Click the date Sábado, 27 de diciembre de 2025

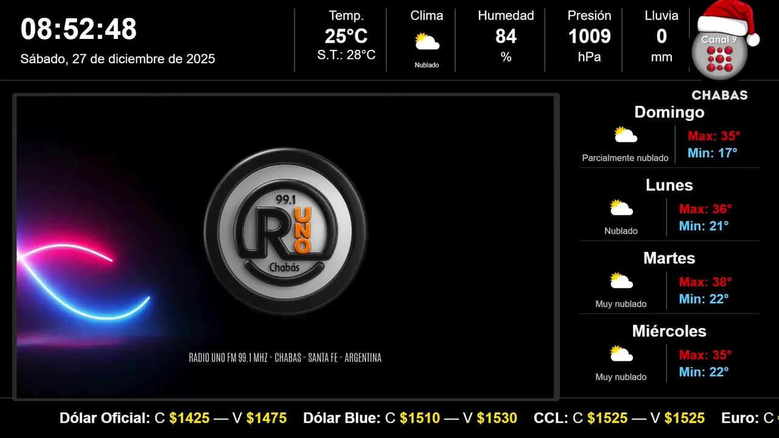click(117, 59)
